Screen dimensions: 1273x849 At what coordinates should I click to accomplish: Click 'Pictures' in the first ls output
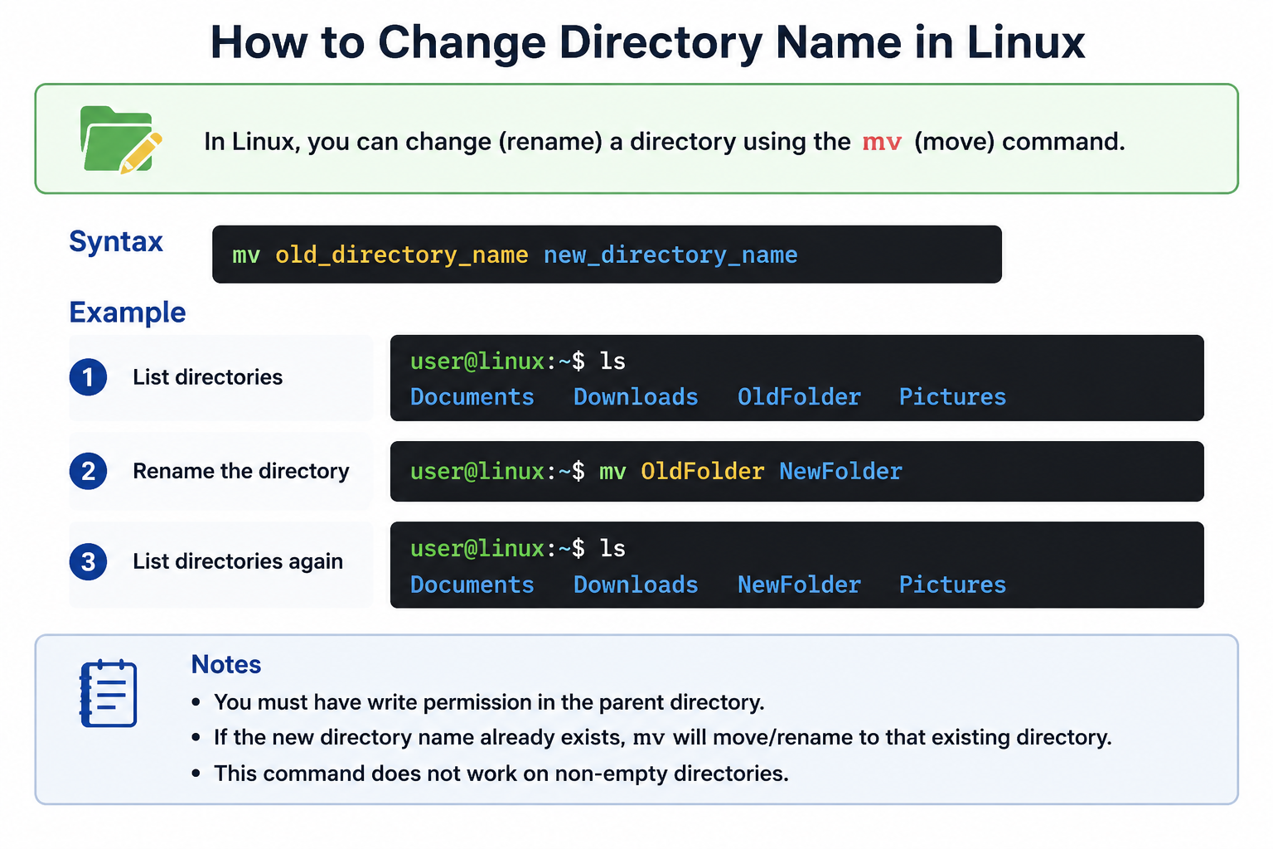coord(952,397)
